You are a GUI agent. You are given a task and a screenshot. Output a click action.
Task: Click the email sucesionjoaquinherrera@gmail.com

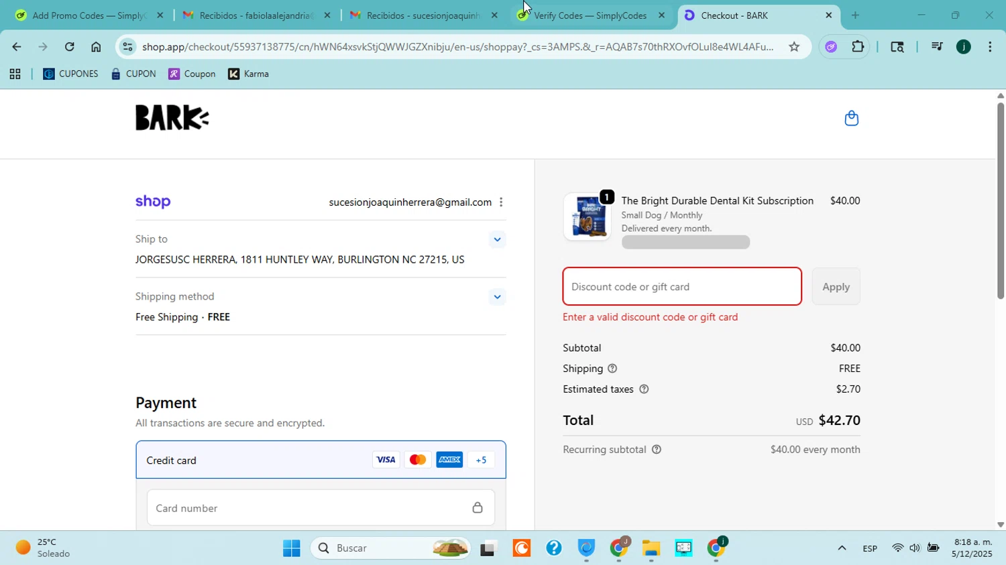pyautogui.click(x=410, y=202)
